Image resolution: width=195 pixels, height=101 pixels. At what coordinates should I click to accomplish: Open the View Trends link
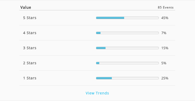(x=97, y=93)
